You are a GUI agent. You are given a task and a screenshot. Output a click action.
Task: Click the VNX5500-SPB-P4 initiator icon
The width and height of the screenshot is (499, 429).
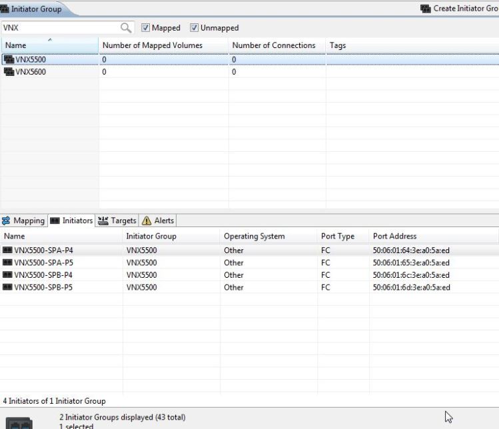pyautogui.click(x=7, y=275)
